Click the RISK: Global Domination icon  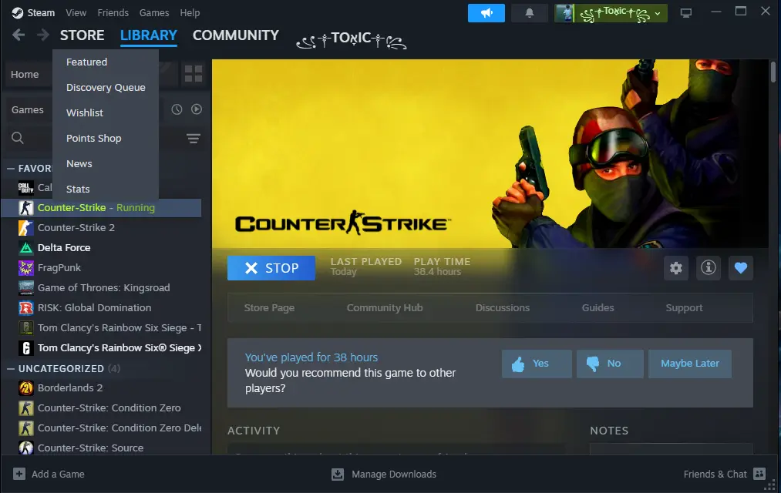click(x=26, y=308)
